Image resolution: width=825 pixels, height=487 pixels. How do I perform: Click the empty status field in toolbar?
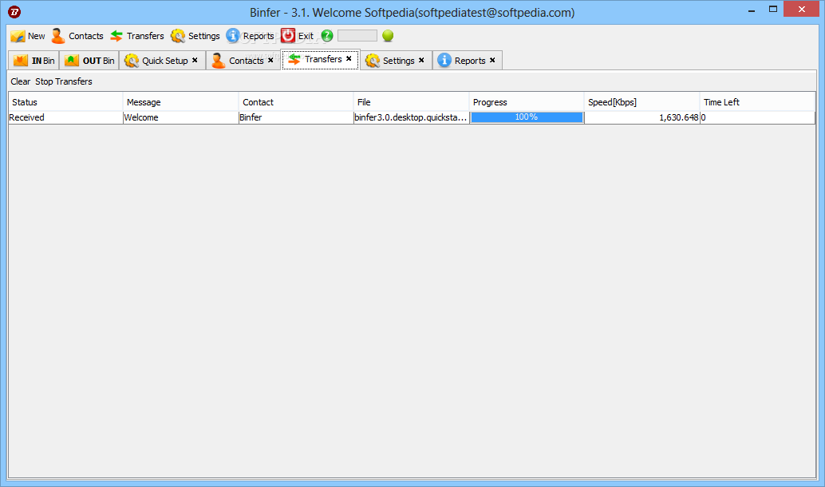357,36
